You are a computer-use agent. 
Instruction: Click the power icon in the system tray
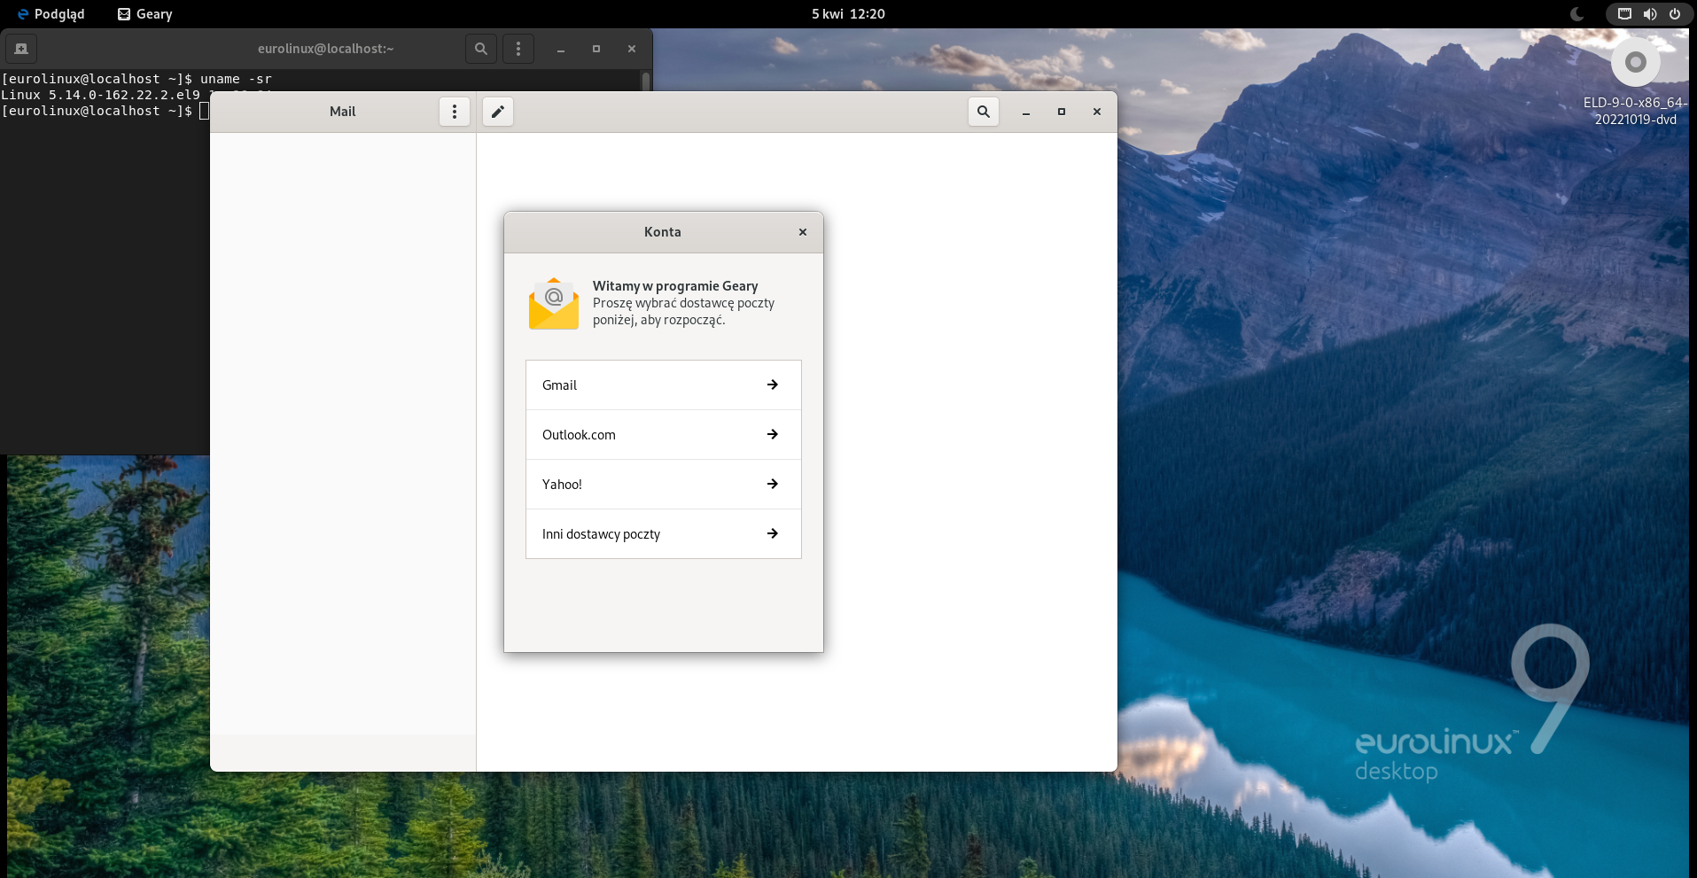pyautogui.click(x=1676, y=14)
